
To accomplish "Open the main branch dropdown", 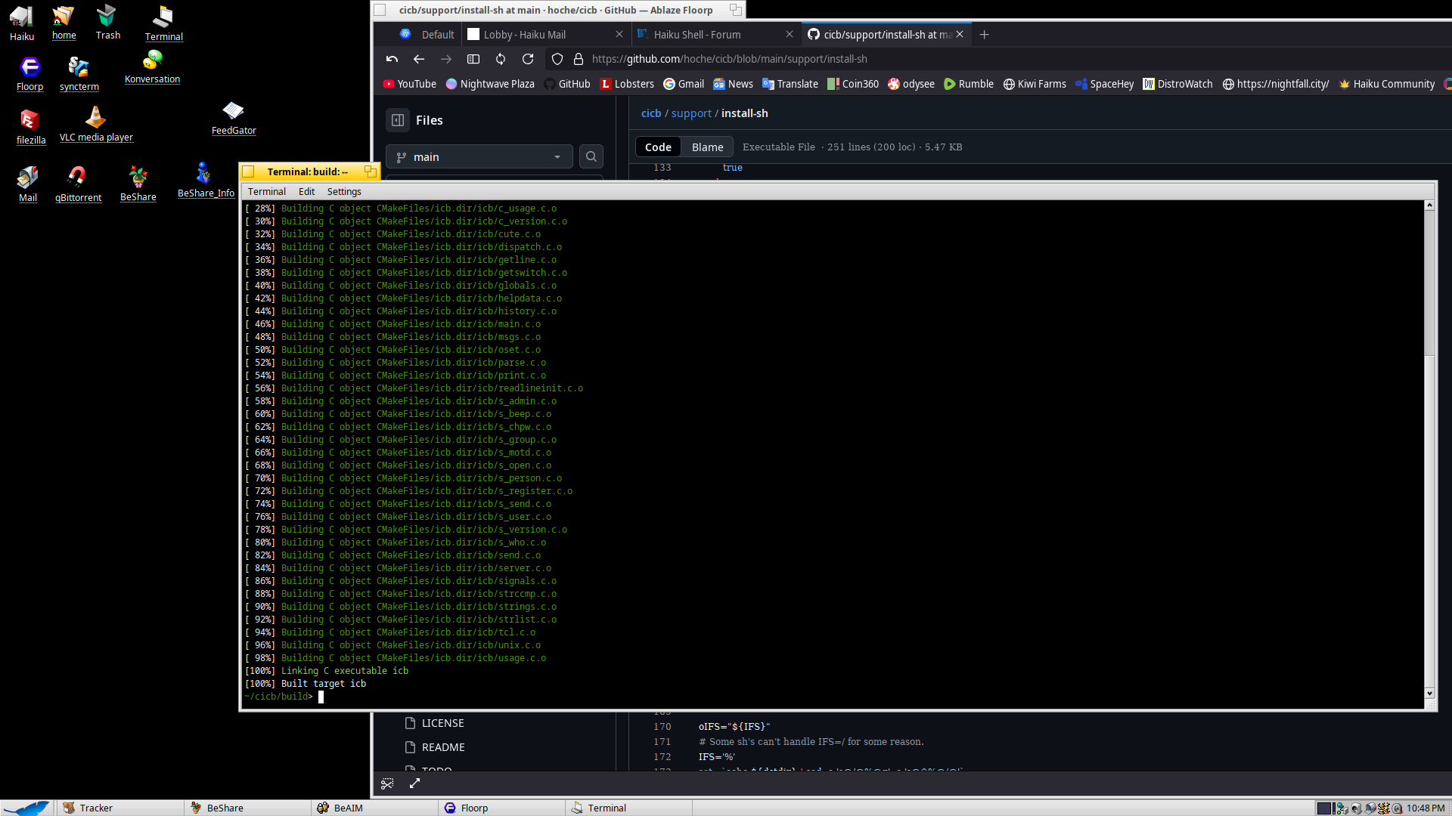I will tap(479, 156).
